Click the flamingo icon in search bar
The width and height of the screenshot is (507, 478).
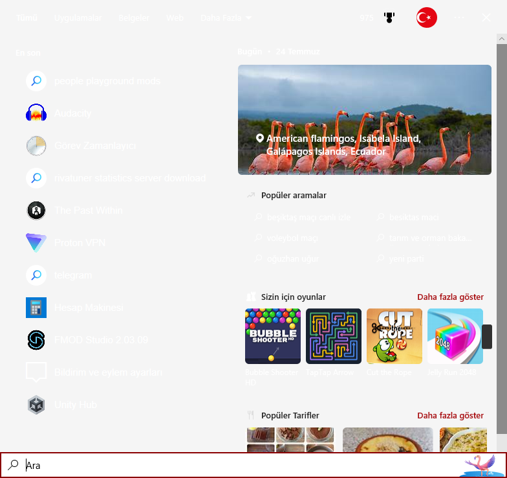482,465
